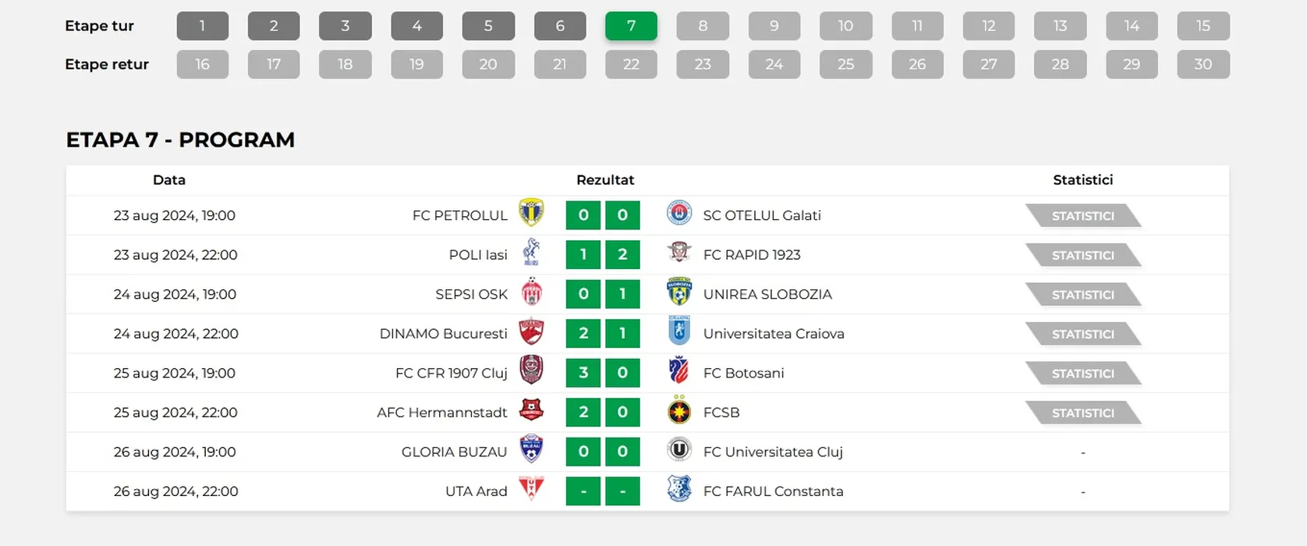Click the FCSB star logo
The width and height of the screenshot is (1307, 546).
point(679,411)
